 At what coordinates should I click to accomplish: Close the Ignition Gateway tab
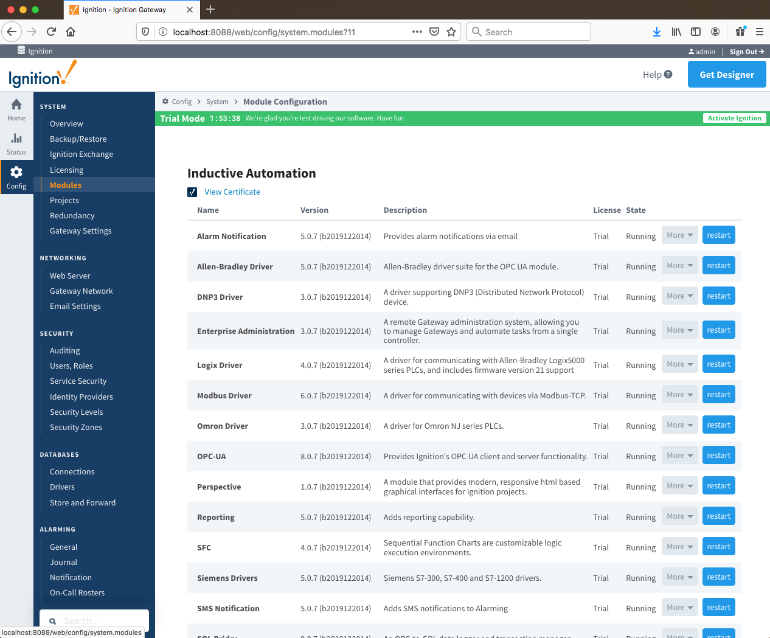pos(190,10)
